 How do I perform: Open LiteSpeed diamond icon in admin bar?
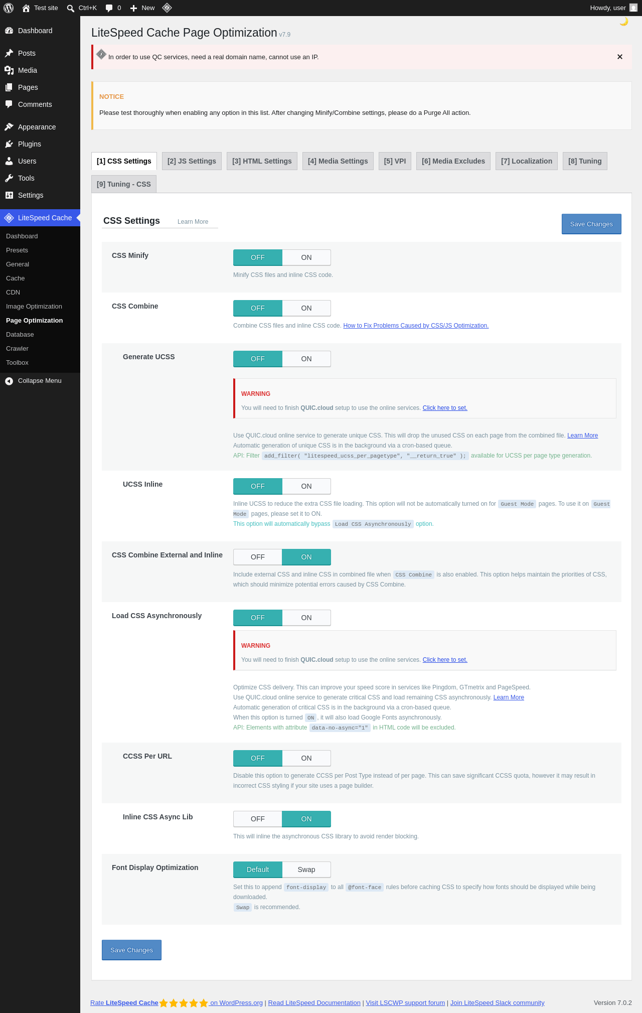tap(167, 8)
